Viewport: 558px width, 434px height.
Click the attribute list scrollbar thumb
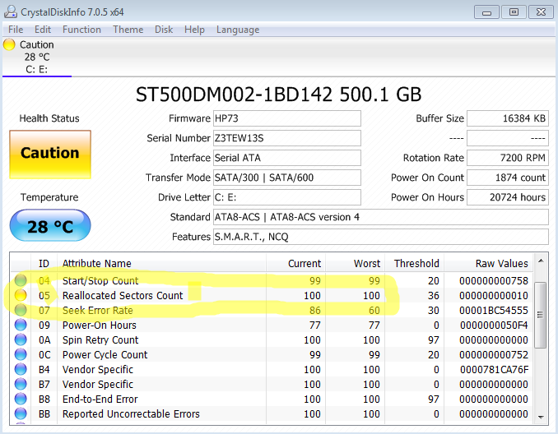[x=541, y=315]
